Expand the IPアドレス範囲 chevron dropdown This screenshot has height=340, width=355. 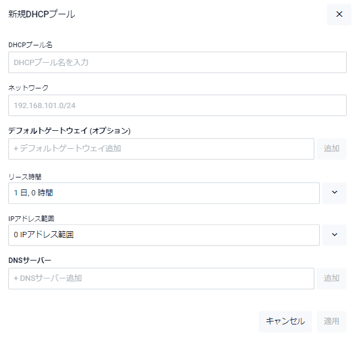335,235
